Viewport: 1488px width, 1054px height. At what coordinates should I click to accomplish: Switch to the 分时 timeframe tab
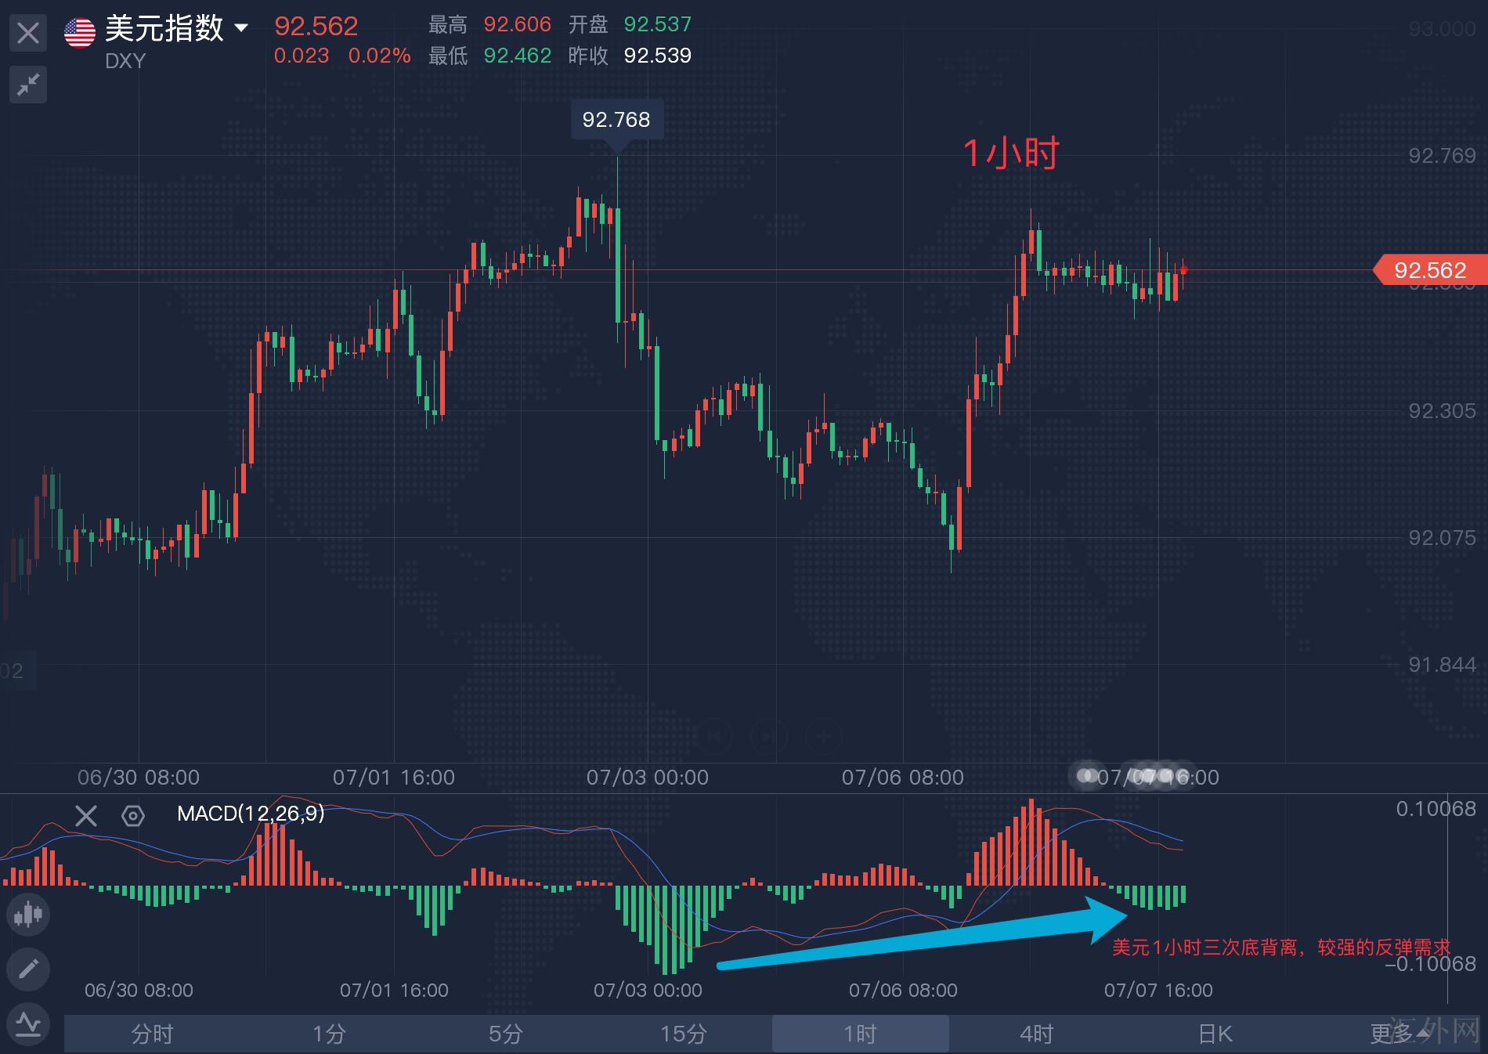pos(152,1034)
